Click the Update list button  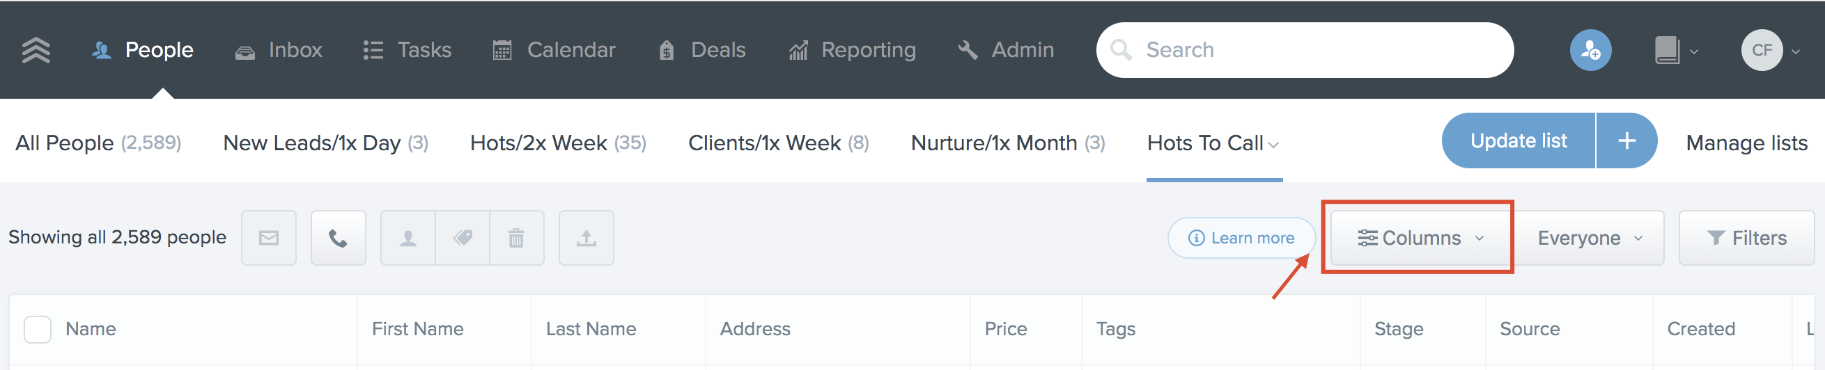click(x=1519, y=140)
